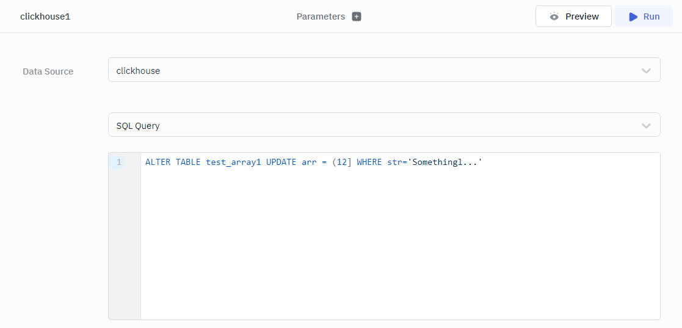The height and width of the screenshot is (328, 682).
Task: Open the SQL Query mode selector
Action: pos(366,126)
